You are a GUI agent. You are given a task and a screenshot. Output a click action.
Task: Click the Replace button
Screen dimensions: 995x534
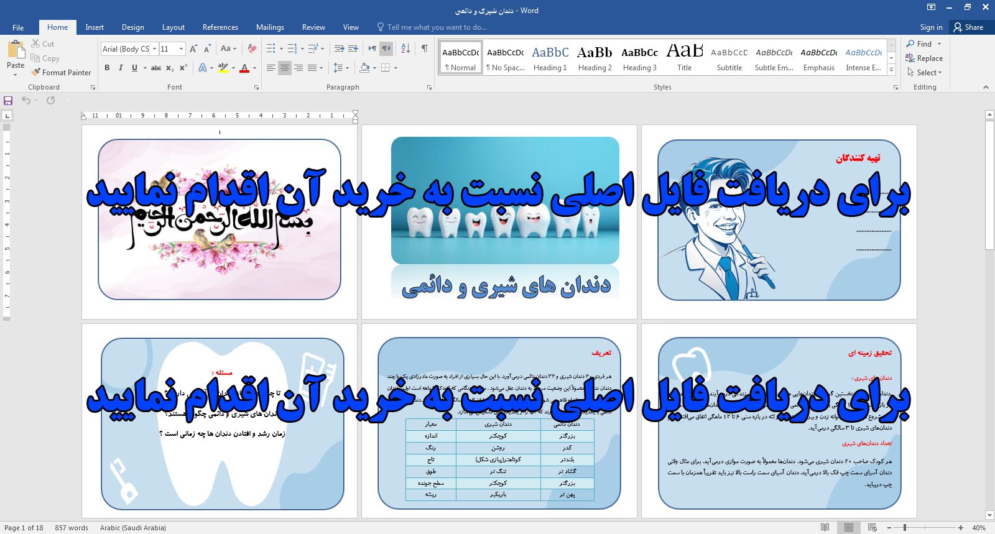[x=924, y=58]
